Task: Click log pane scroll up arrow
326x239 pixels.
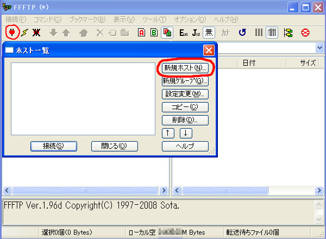Action: click(319, 205)
